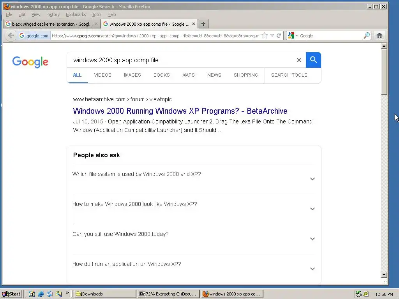
Task: Click the blue Google search button
Action: [313, 60]
